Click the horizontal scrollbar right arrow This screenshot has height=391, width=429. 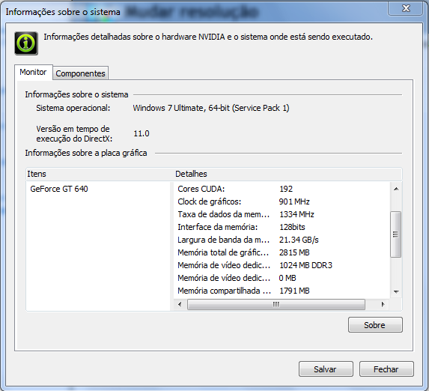tap(383, 304)
